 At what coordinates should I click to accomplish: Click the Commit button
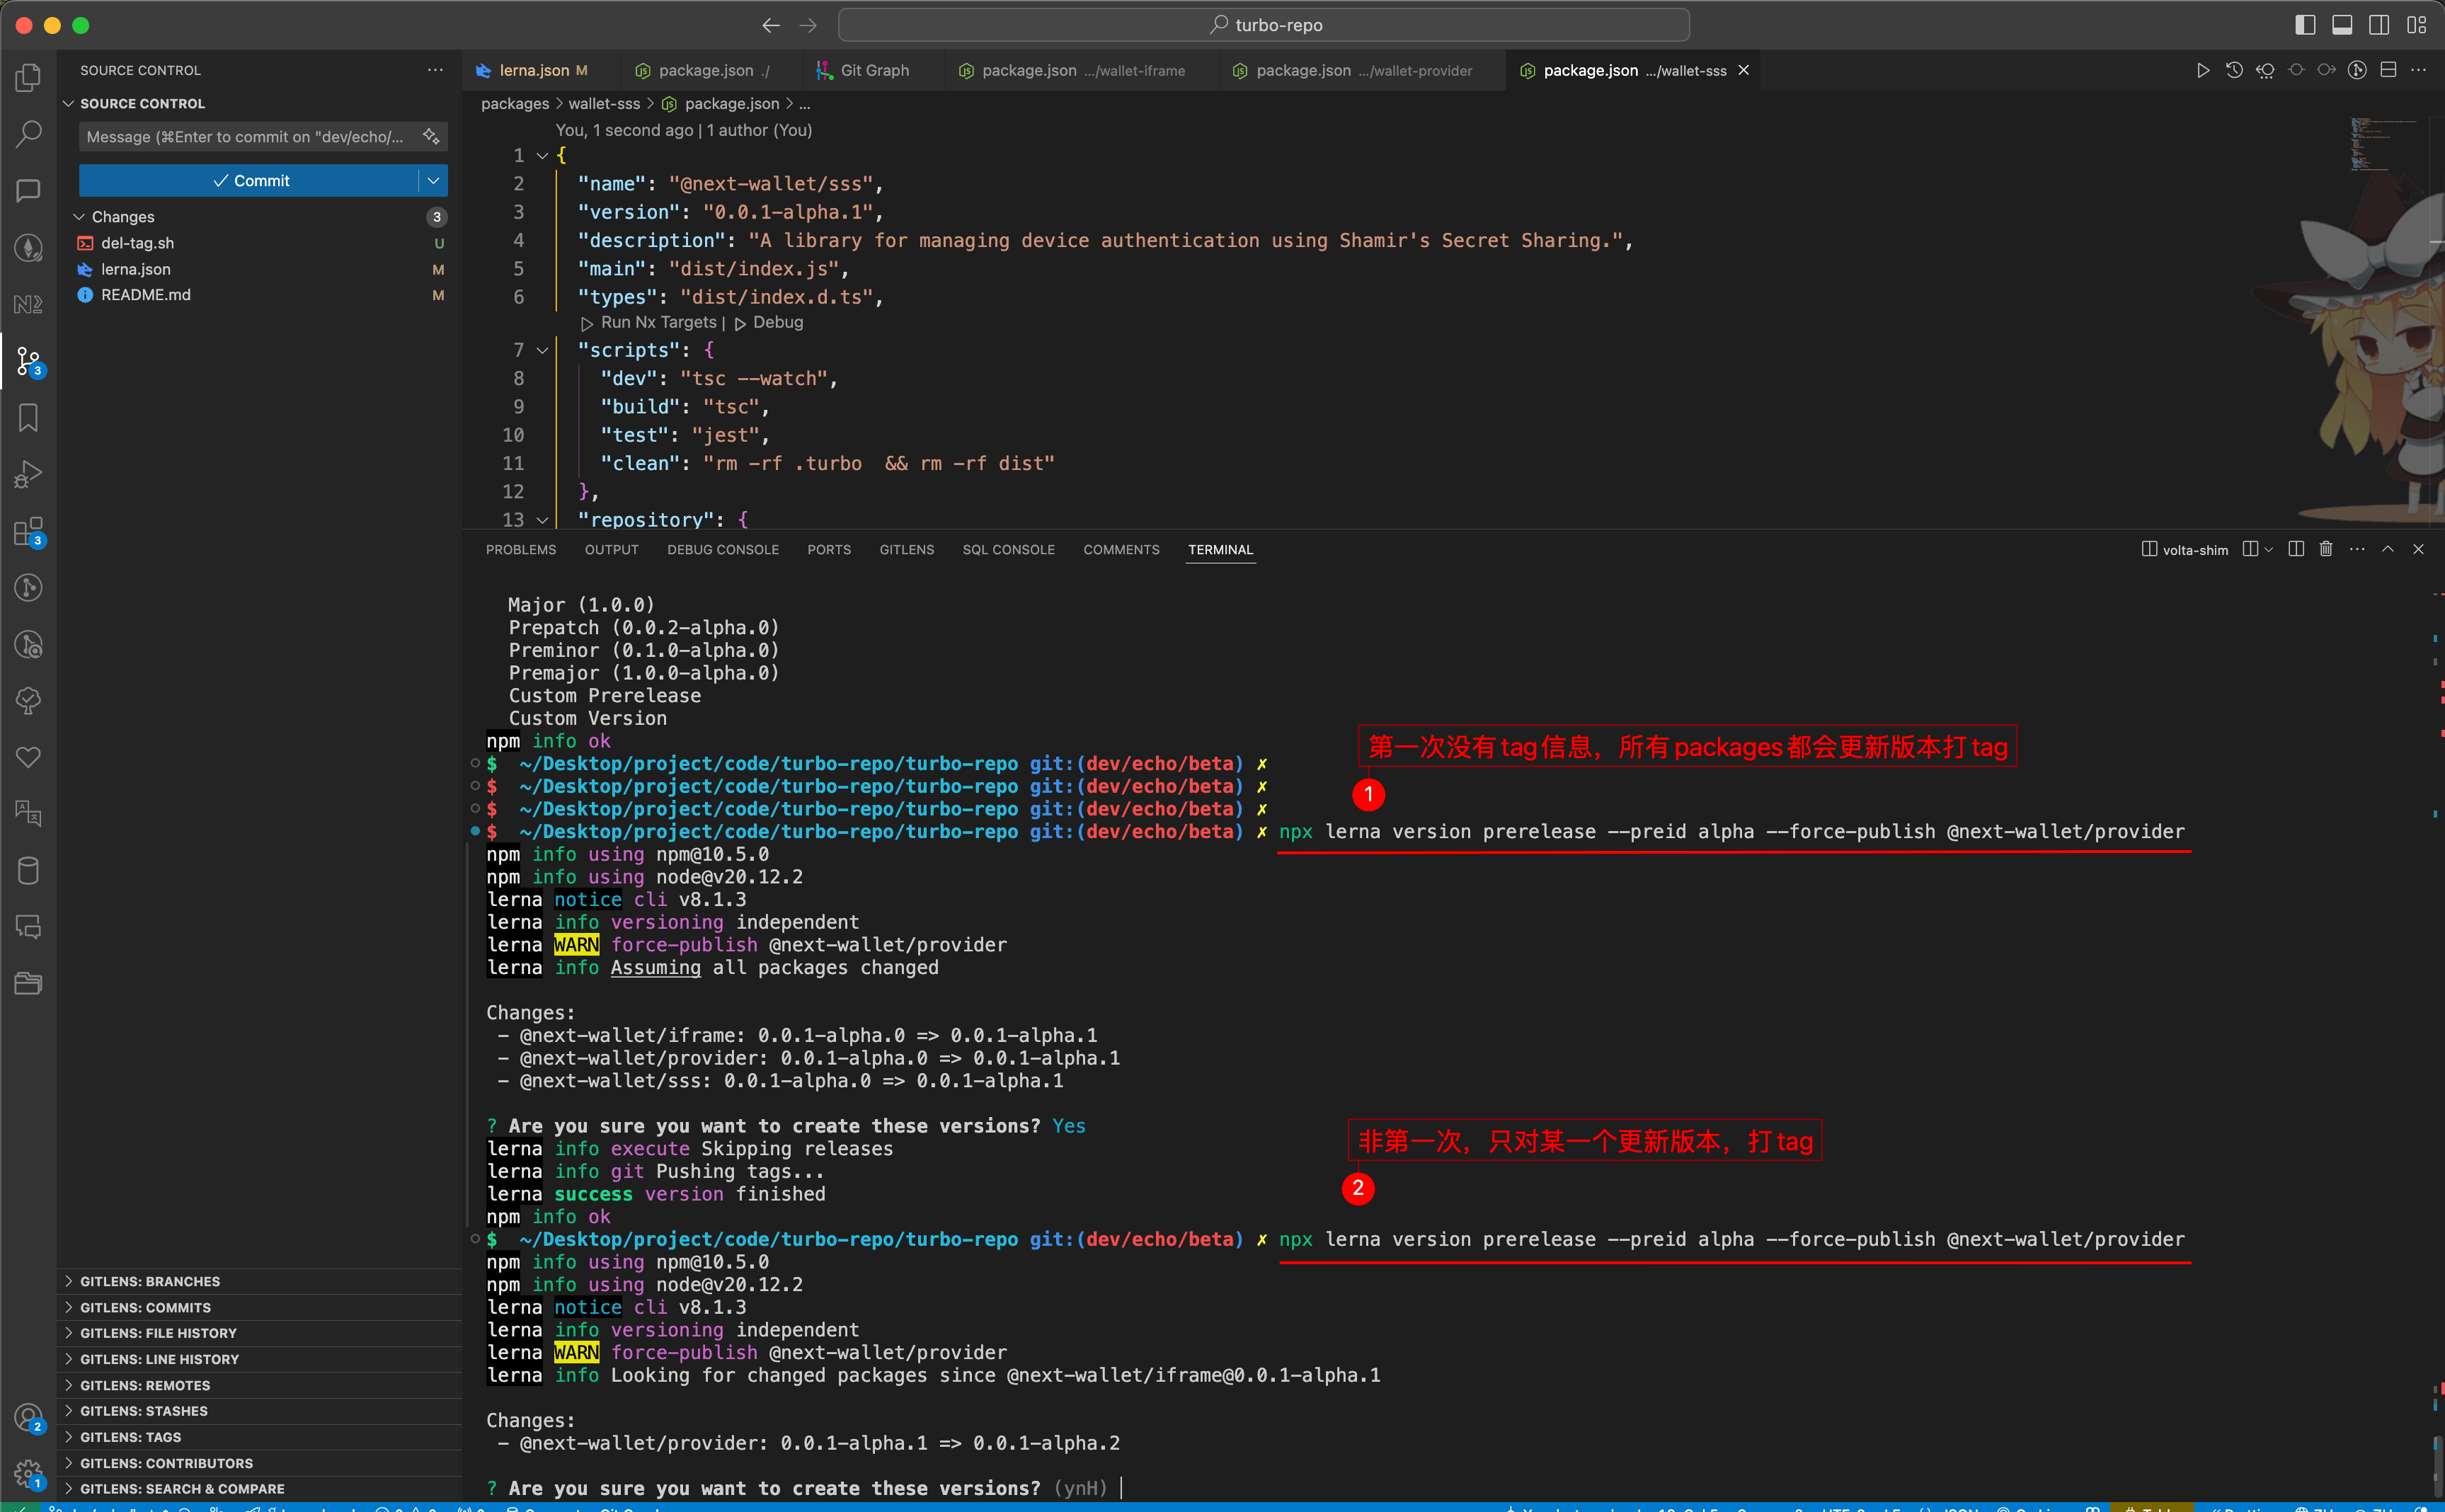pyautogui.click(x=249, y=180)
